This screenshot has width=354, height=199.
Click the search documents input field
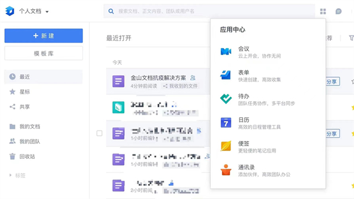tap(209, 11)
